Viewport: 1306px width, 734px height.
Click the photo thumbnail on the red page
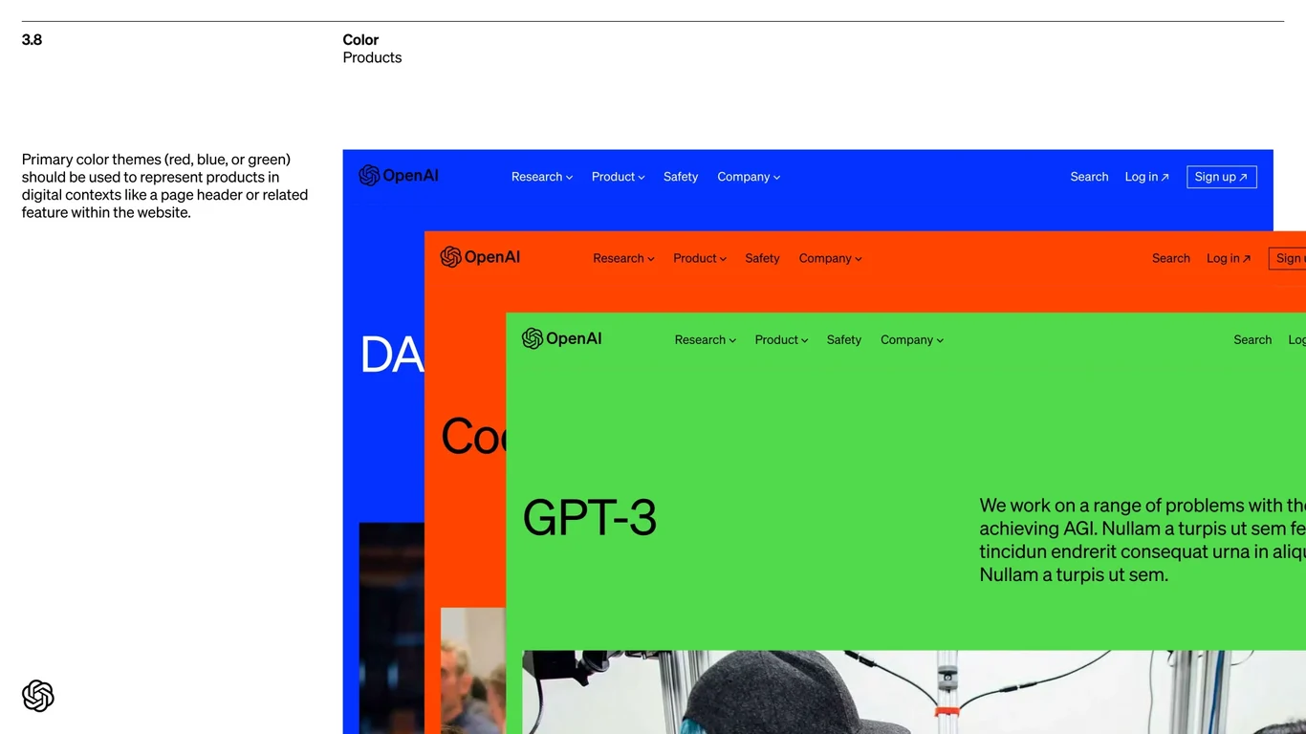click(473, 671)
